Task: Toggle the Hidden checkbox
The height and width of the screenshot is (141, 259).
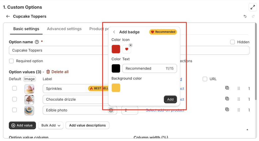Action: pos(232,42)
